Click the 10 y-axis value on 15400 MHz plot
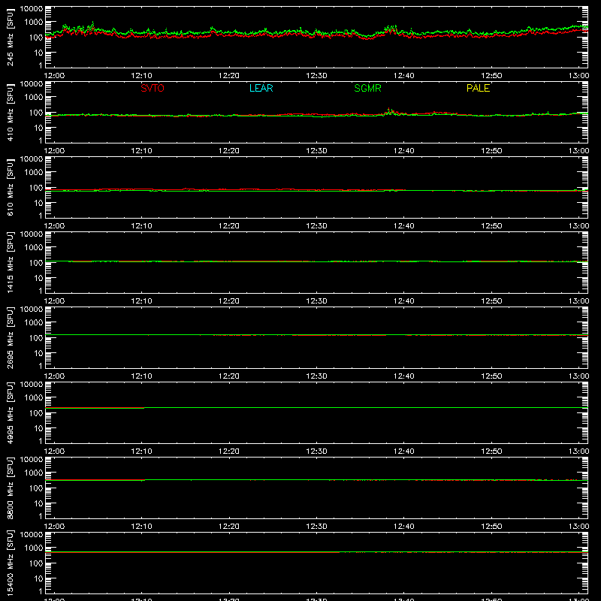The height and width of the screenshot is (601, 601). pyautogui.click(x=38, y=578)
